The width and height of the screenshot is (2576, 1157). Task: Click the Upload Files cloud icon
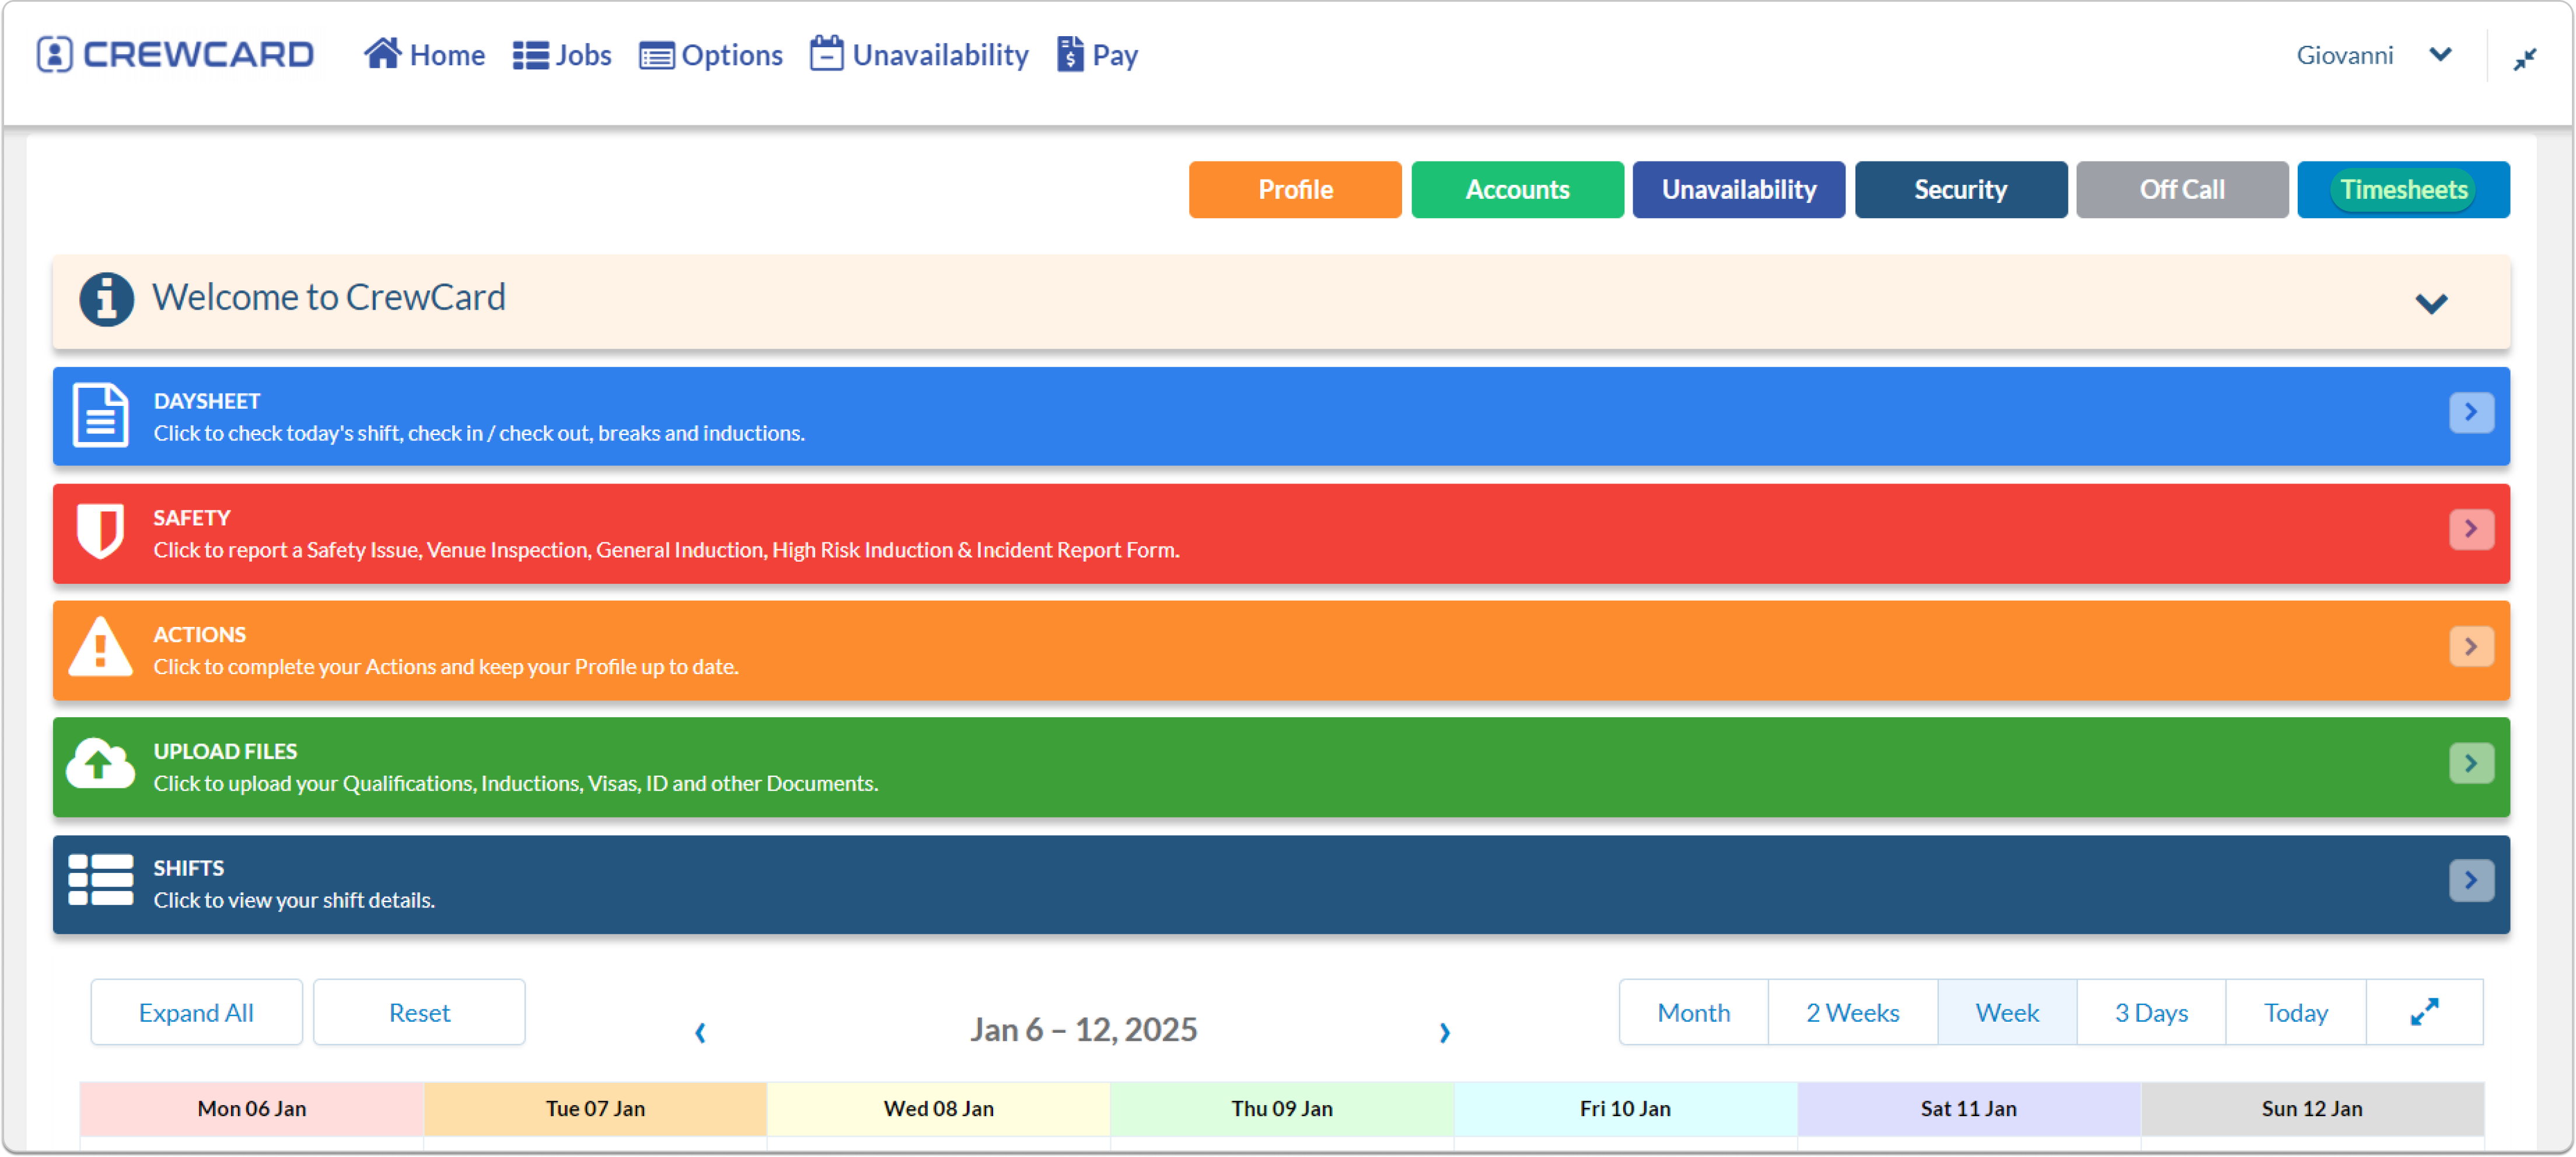pyautogui.click(x=100, y=765)
